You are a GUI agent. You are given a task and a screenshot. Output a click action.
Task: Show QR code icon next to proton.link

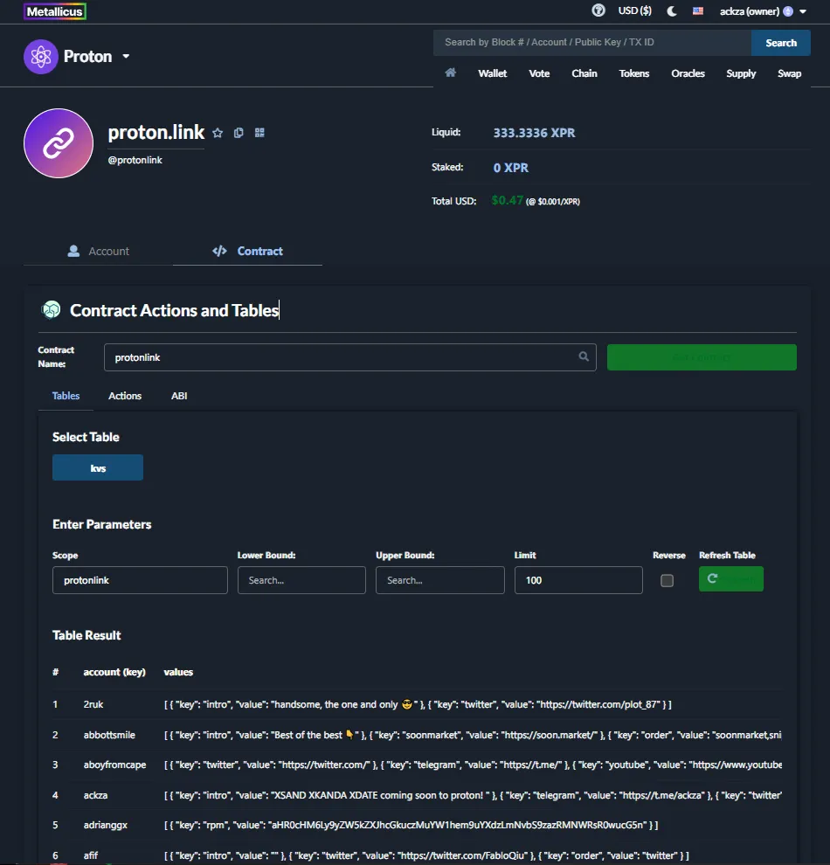pyautogui.click(x=259, y=133)
